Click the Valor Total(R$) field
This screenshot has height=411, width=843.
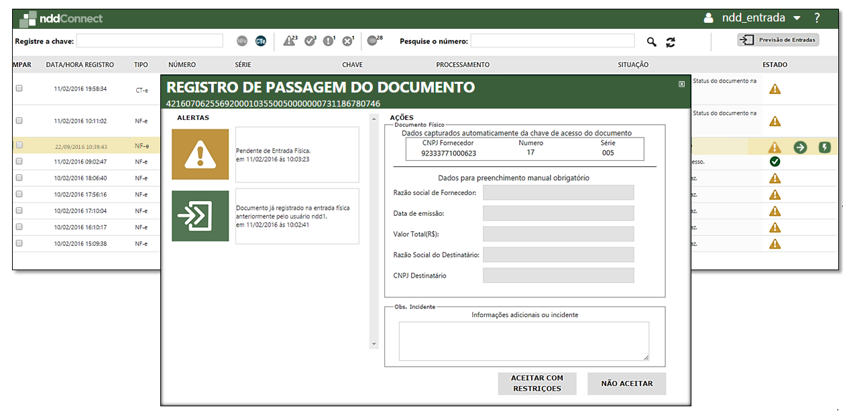tap(558, 234)
